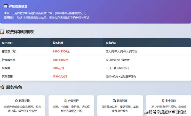
Task: Click the 1800-5500元 price
Action: [x=61, y=51]
